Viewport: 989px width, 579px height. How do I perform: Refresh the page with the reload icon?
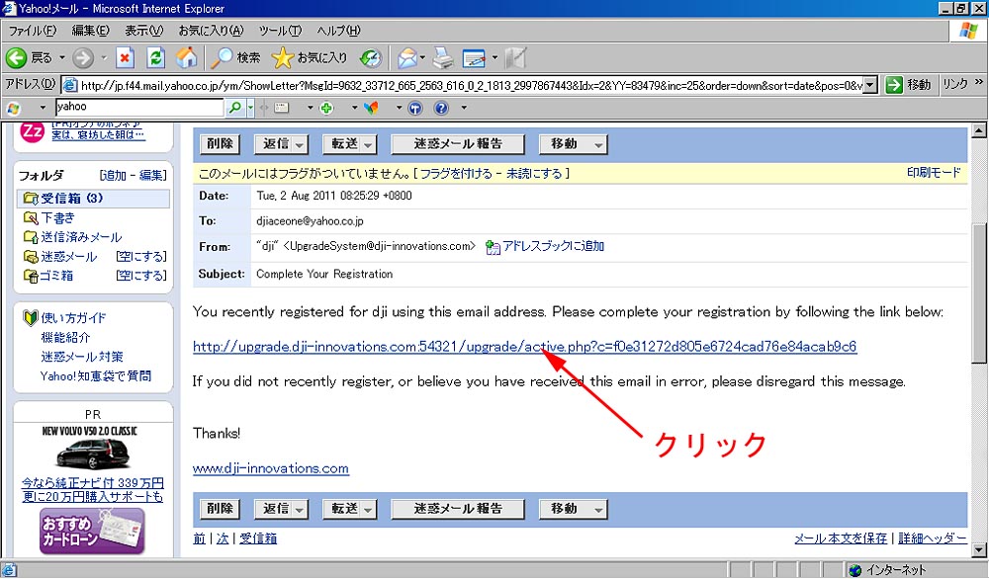pos(155,57)
